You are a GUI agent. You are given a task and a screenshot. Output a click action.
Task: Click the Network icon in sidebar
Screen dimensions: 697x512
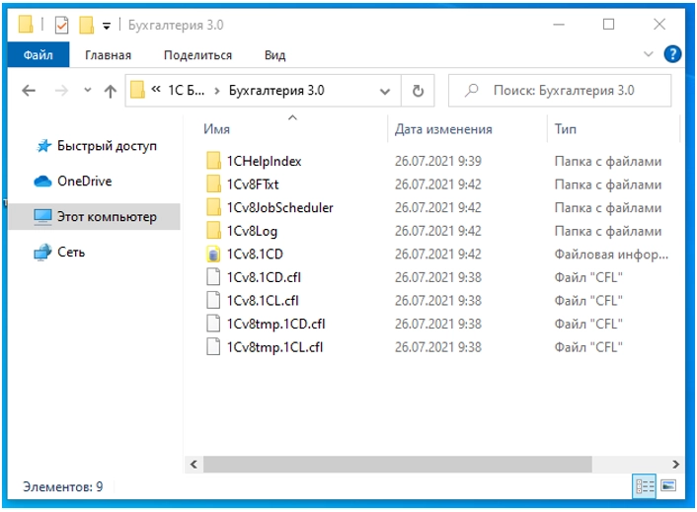(42, 253)
